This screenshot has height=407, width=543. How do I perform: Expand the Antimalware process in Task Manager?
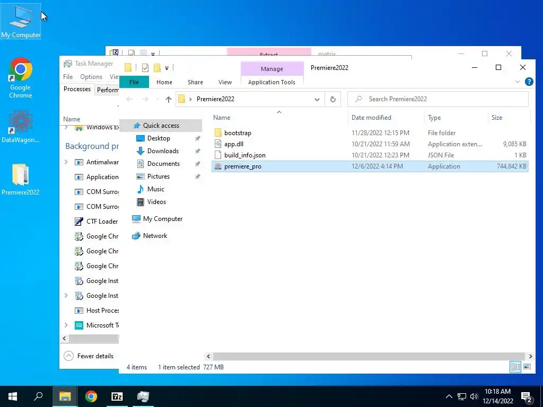66,162
